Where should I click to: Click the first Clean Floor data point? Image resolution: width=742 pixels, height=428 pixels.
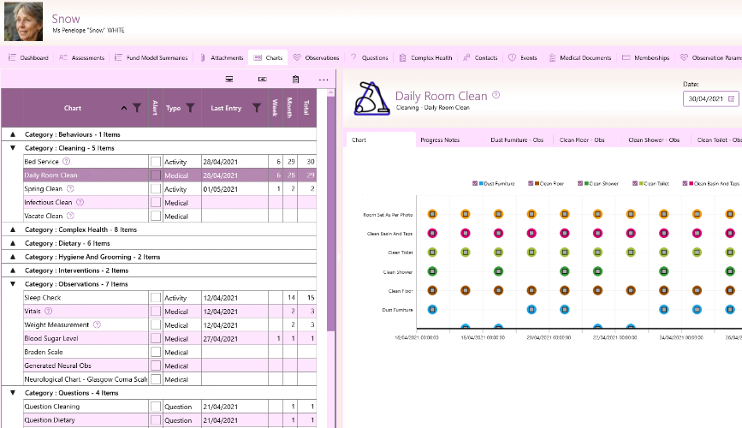(432, 290)
